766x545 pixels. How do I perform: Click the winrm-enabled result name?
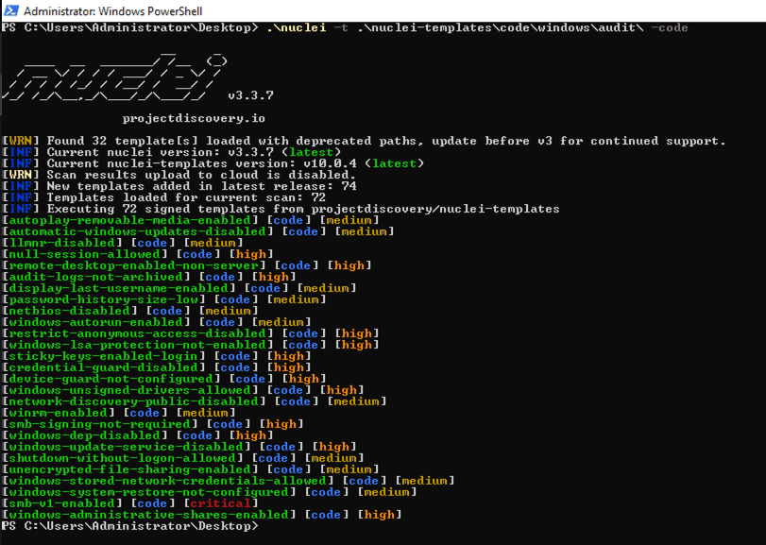pos(62,413)
